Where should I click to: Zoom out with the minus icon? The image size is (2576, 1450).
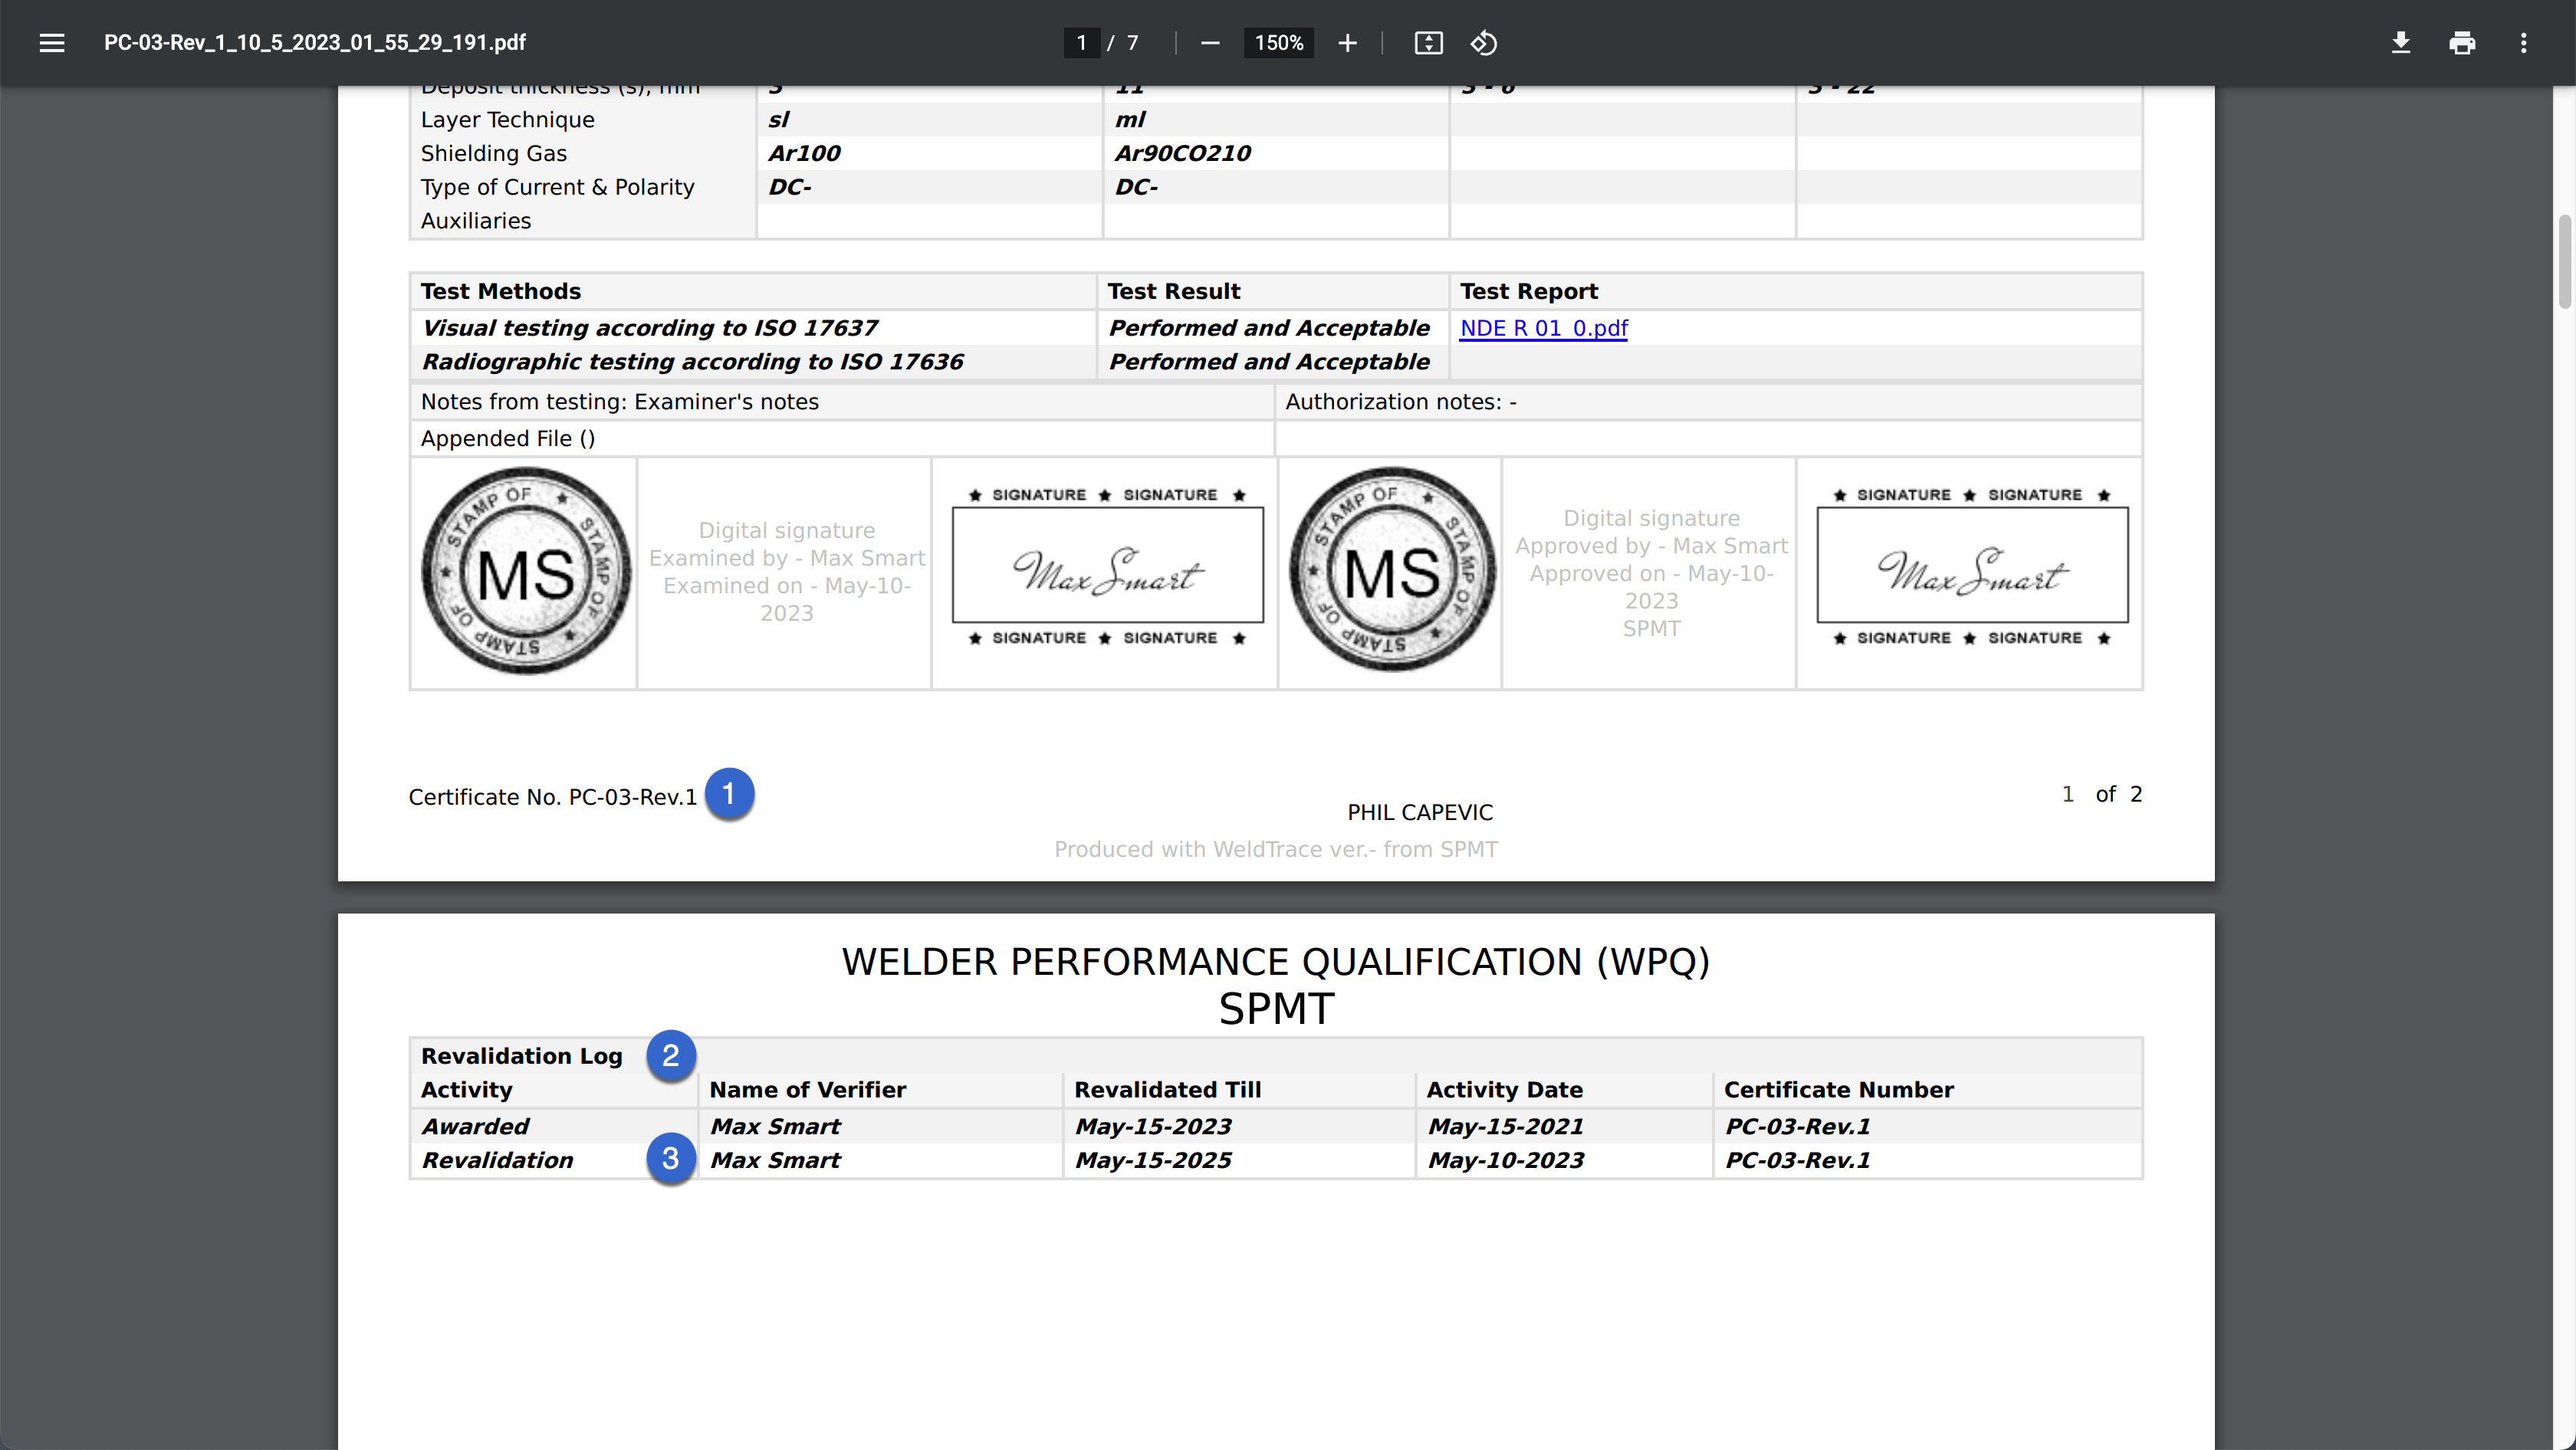pos(1210,43)
